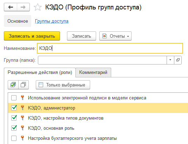Screen dimensions: 188x144
Task: Click the uncheck all roles icon
Action: 23,85
